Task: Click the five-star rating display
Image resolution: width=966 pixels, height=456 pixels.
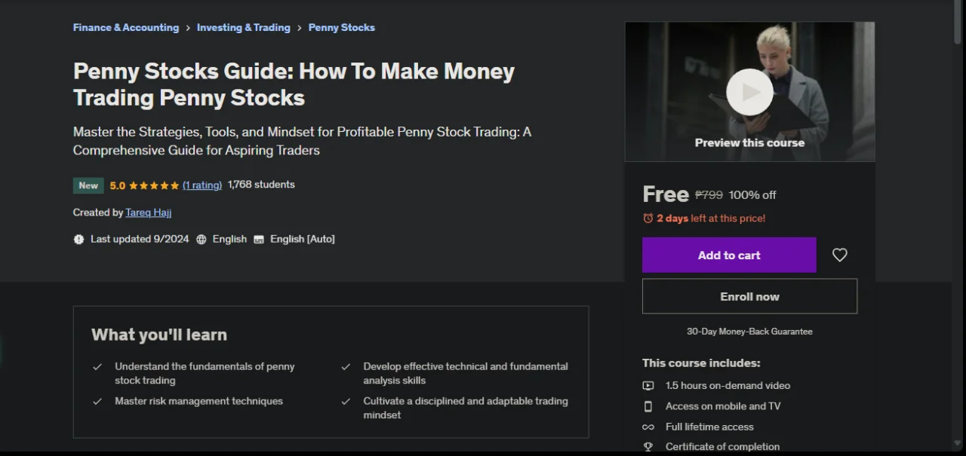Action: click(x=154, y=185)
